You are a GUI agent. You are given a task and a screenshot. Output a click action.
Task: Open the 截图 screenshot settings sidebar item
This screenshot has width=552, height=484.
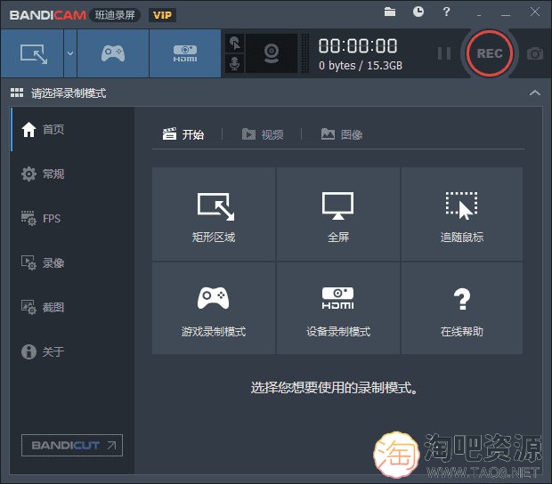pyautogui.click(x=72, y=307)
